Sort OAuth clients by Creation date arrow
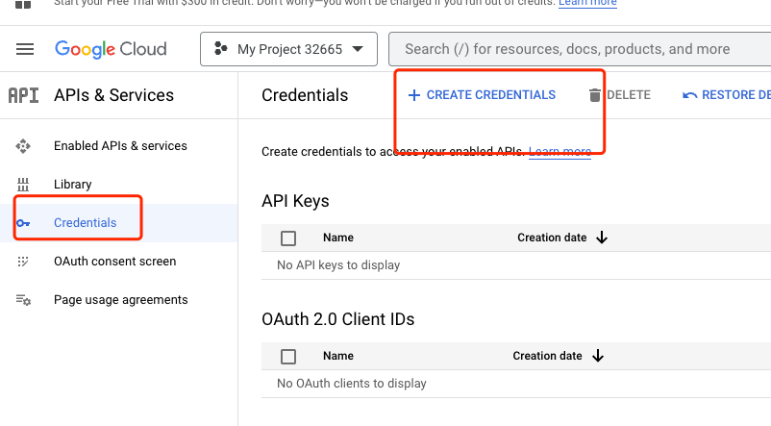Viewport: 771px width, 426px height. point(598,356)
